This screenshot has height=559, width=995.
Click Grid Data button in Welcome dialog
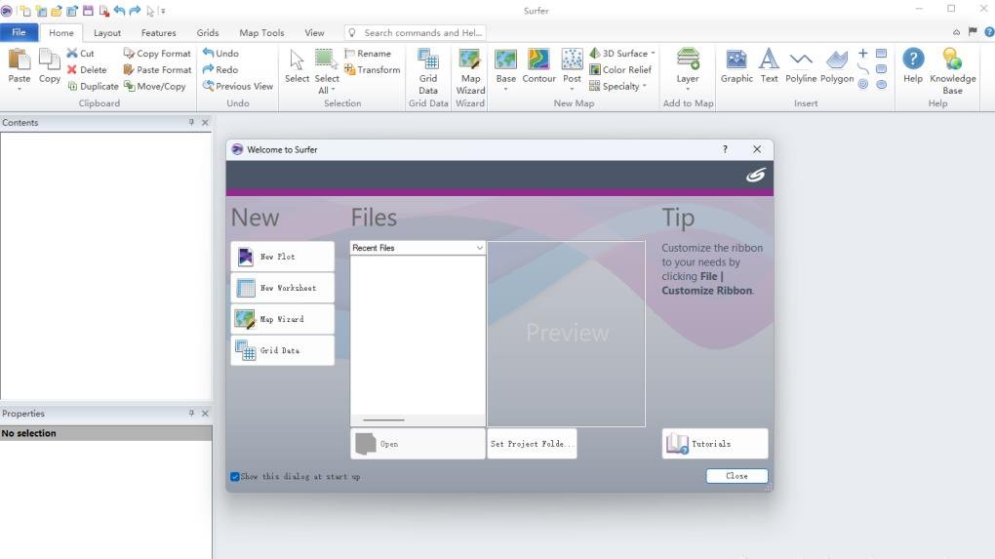point(282,350)
